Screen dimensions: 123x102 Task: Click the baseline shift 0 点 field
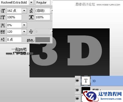[x=14, y=40]
